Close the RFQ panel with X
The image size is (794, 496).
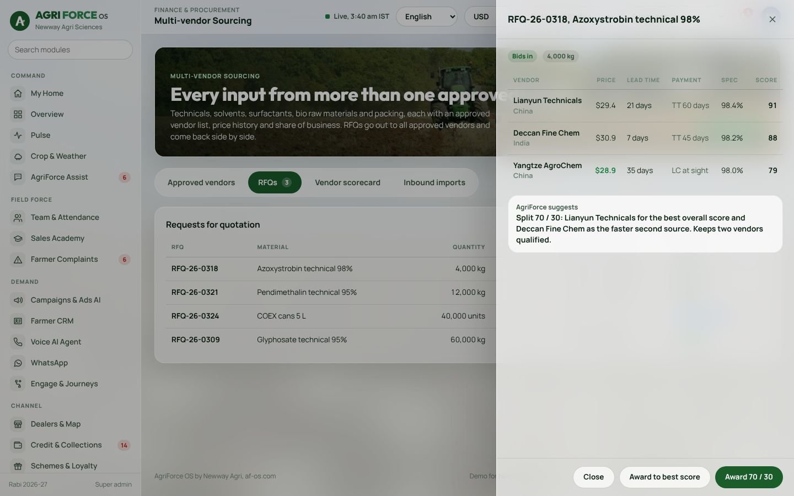[772, 19]
